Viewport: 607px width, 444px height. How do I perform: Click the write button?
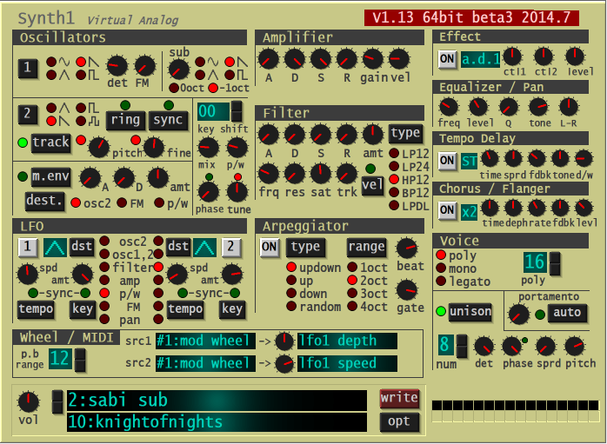click(399, 398)
